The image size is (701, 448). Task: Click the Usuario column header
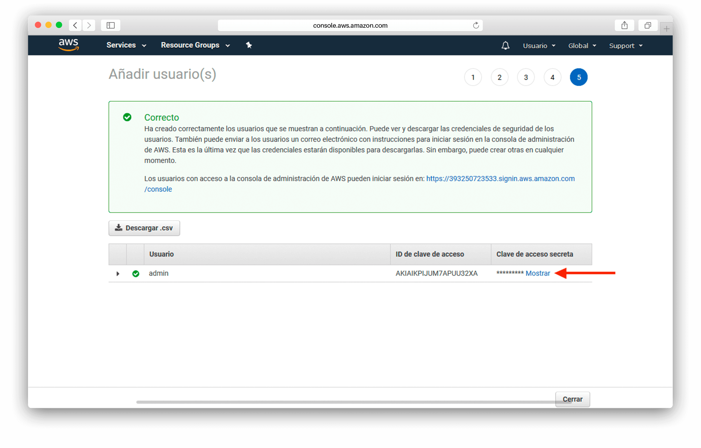click(267, 254)
